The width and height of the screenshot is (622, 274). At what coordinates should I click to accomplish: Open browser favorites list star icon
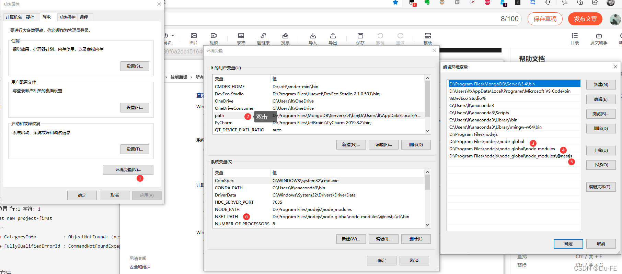[x=565, y=2]
